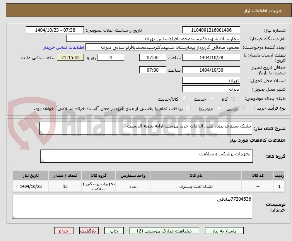Click the تاریخ نیاز column header
The image size is (292, 241).
31,176
